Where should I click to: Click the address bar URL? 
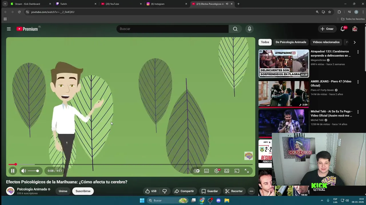pyautogui.click(x=53, y=12)
